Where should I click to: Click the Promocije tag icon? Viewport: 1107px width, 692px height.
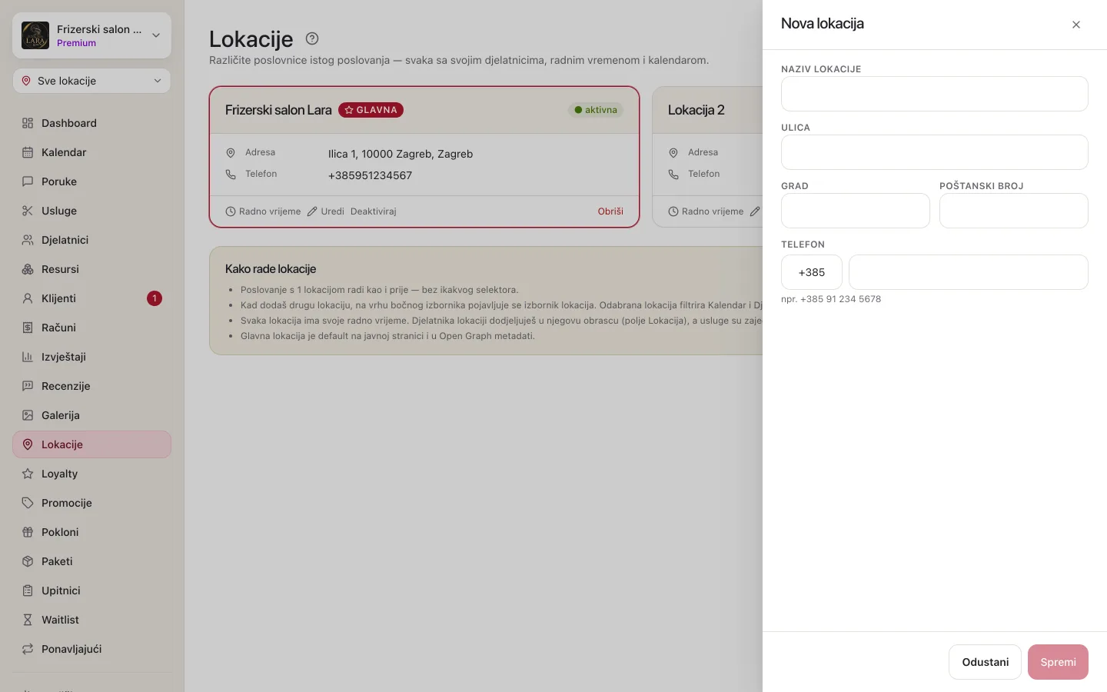28,503
